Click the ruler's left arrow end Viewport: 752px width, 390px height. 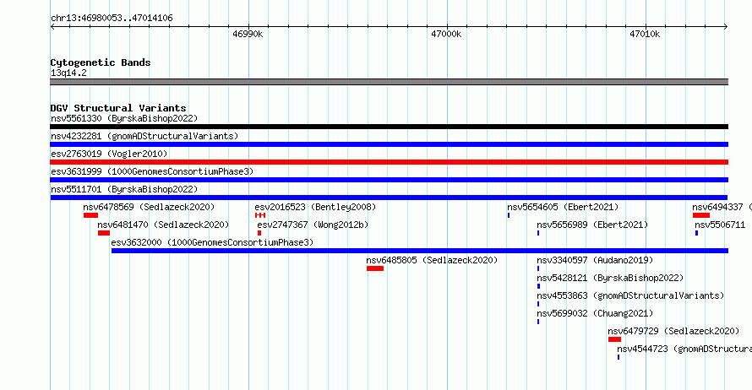[52, 27]
